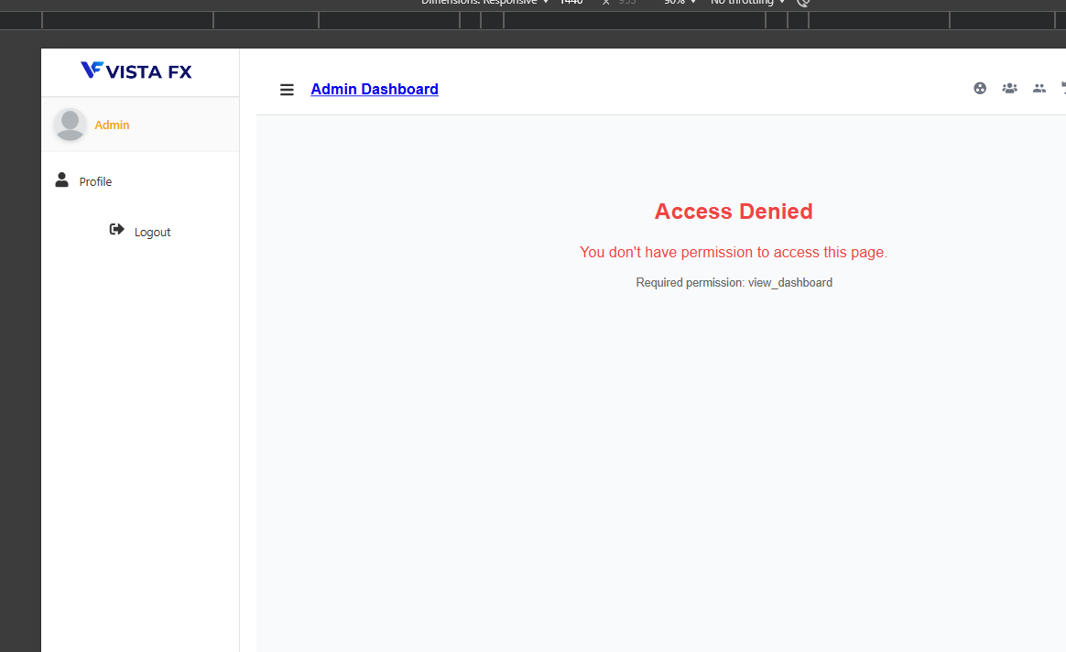Image resolution: width=1066 pixels, height=652 pixels.
Task: Open the Profile sidebar menu item
Action: (x=95, y=182)
